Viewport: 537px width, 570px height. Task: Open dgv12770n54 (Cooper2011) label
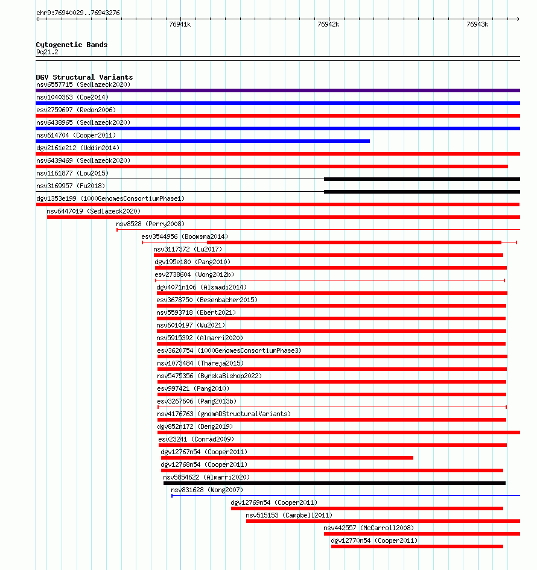pyautogui.click(x=374, y=541)
